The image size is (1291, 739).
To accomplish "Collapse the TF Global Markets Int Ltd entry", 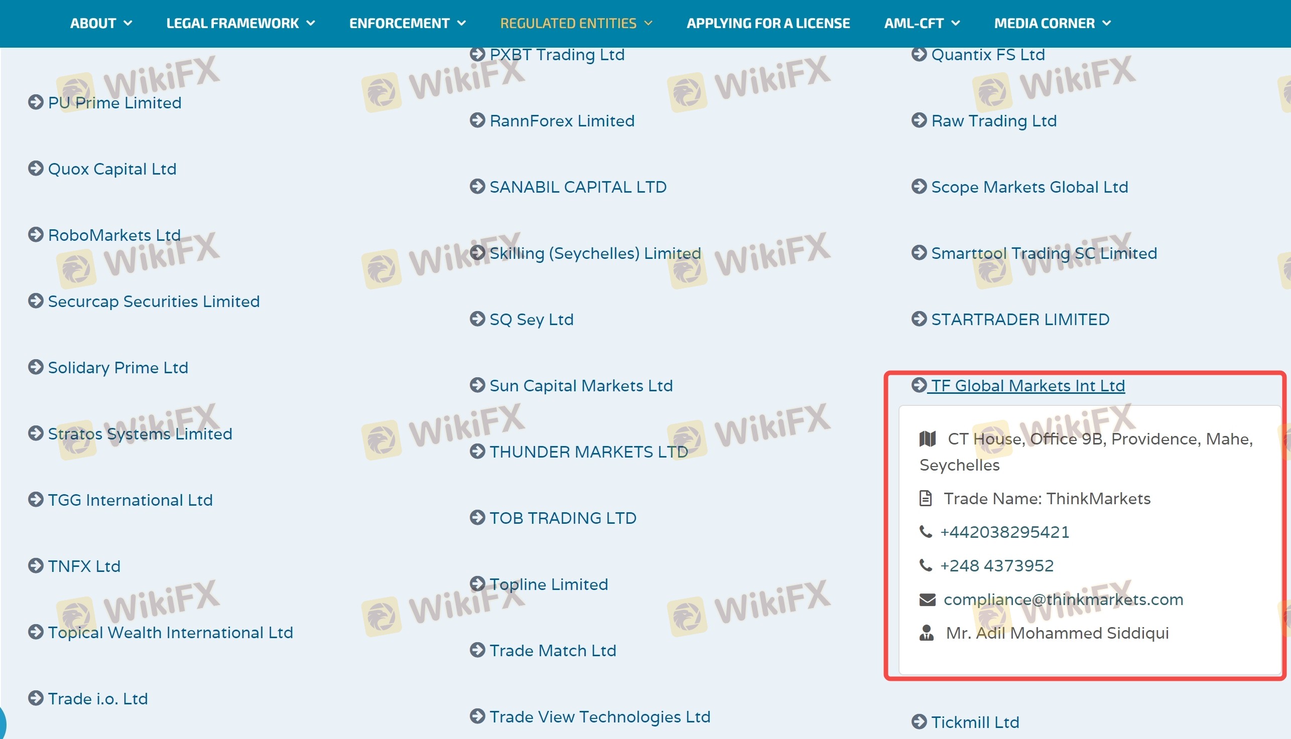I will pyautogui.click(x=1027, y=386).
